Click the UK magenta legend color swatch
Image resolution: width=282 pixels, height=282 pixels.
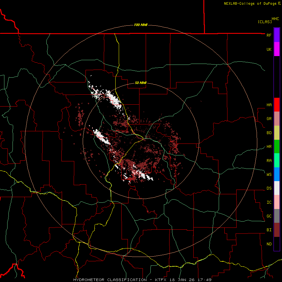tap(277, 49)
